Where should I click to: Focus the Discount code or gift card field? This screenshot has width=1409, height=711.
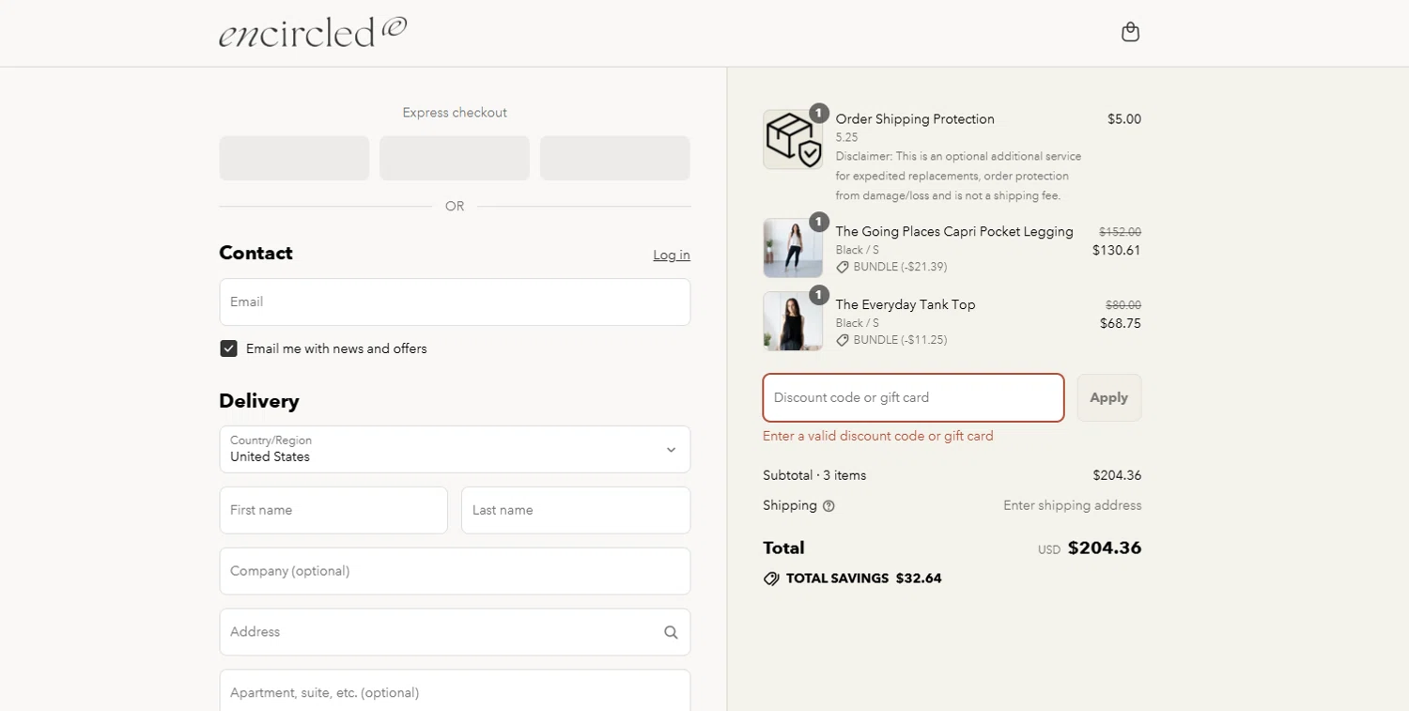[913, 397]
